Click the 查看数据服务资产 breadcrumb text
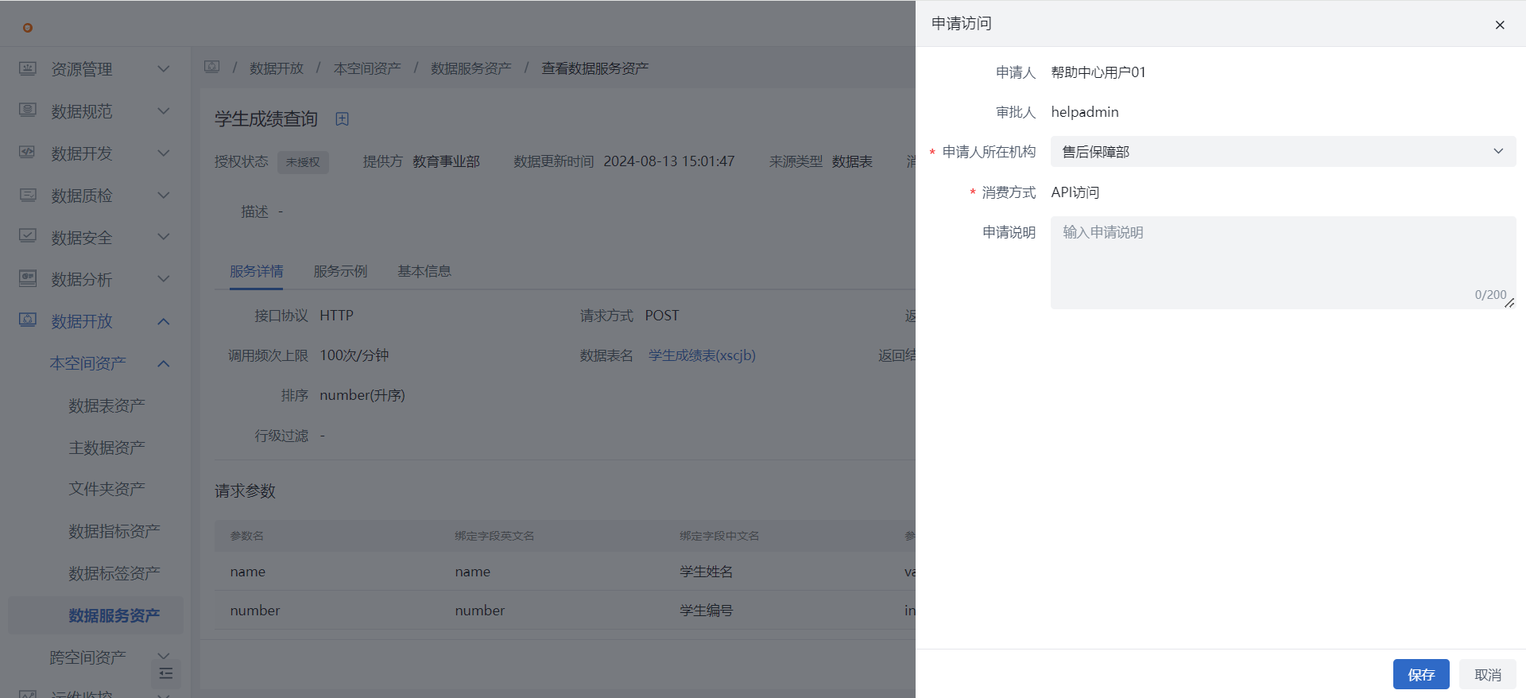Screen dimensions: 1526x698 tap(595, 68)
